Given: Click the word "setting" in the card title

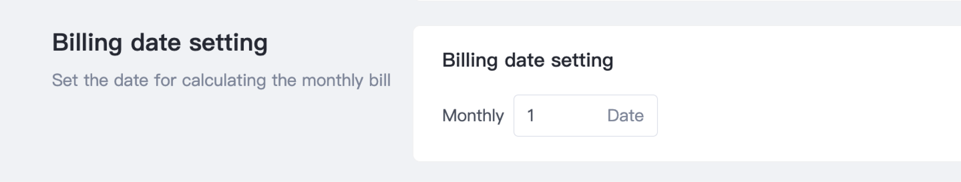Looking at the screenshot, I should pos(582,60).
